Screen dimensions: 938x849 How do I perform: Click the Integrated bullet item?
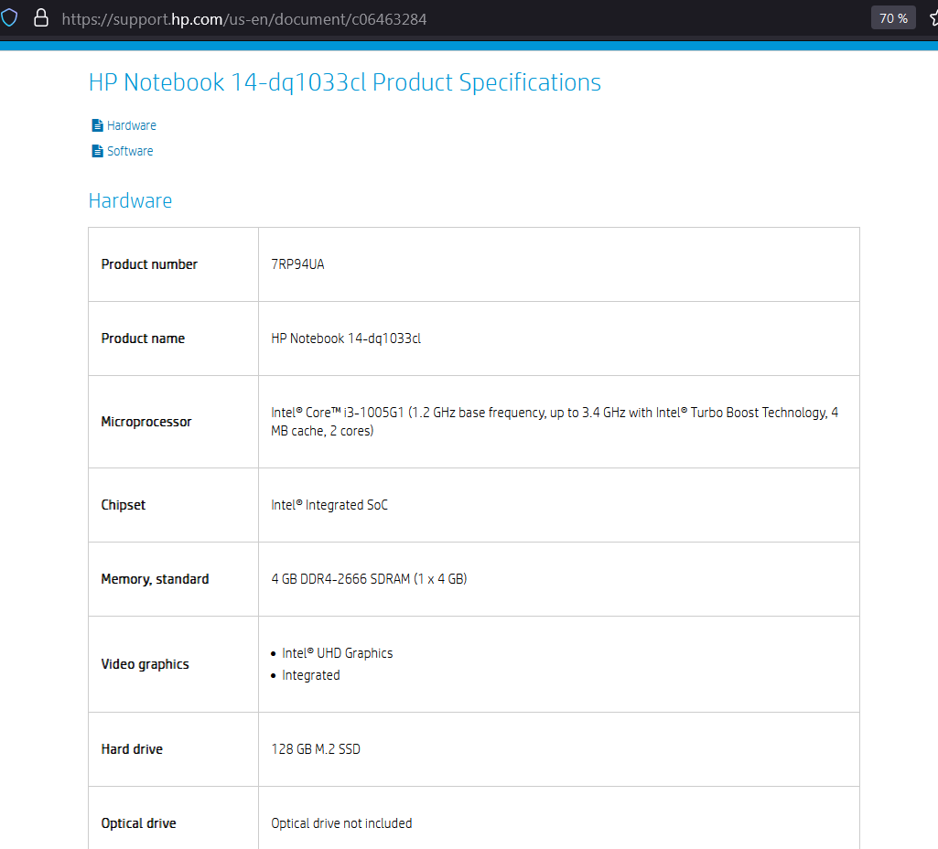[311, 675]
